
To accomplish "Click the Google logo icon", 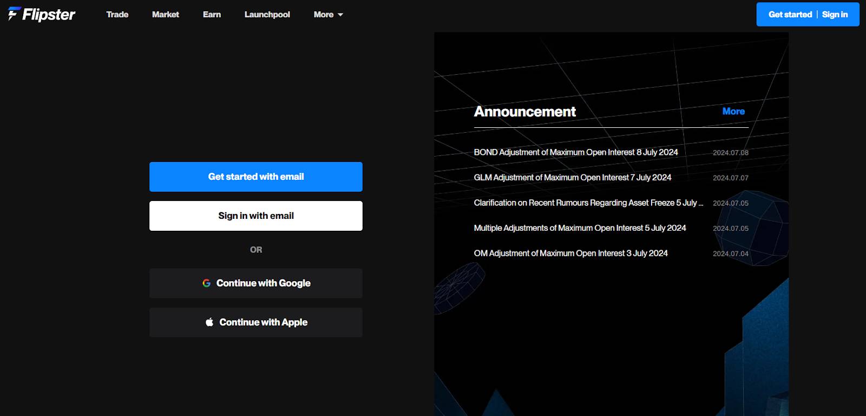I will click(x=207, y=283).
